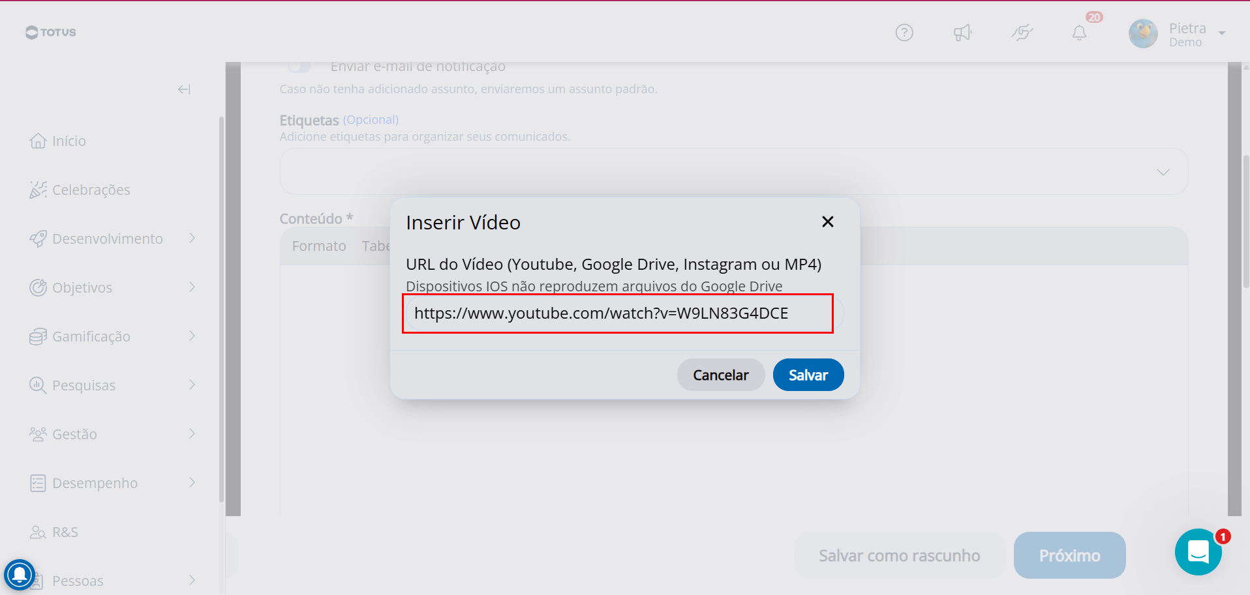Open the megaphone announcements icon
This screenshot has width=1250, height=595.
(962, 33)
